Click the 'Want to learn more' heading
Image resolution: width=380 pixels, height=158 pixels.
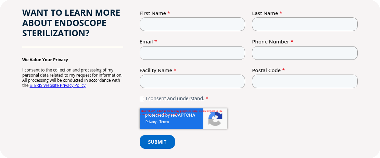click(71, 23)
